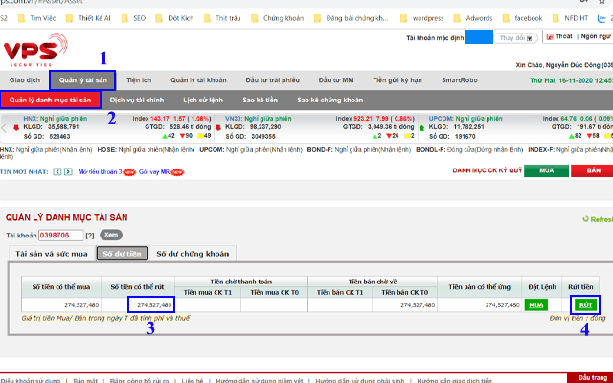Switch to Tài sản và sức mua tab
The height and width of the screenshot is (383, 613).
coord(52,254)
